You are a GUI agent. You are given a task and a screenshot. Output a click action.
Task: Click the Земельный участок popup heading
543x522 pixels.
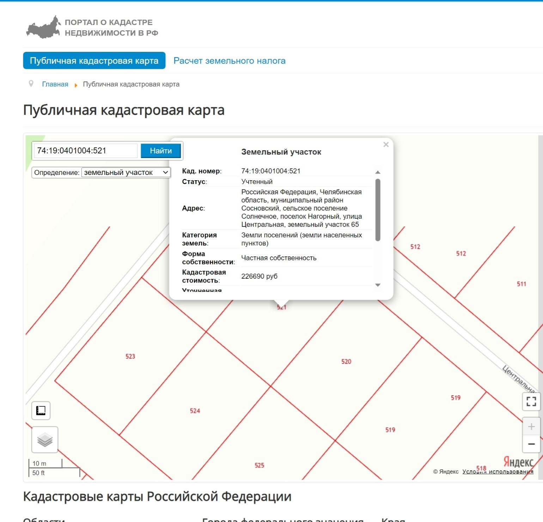281,152
